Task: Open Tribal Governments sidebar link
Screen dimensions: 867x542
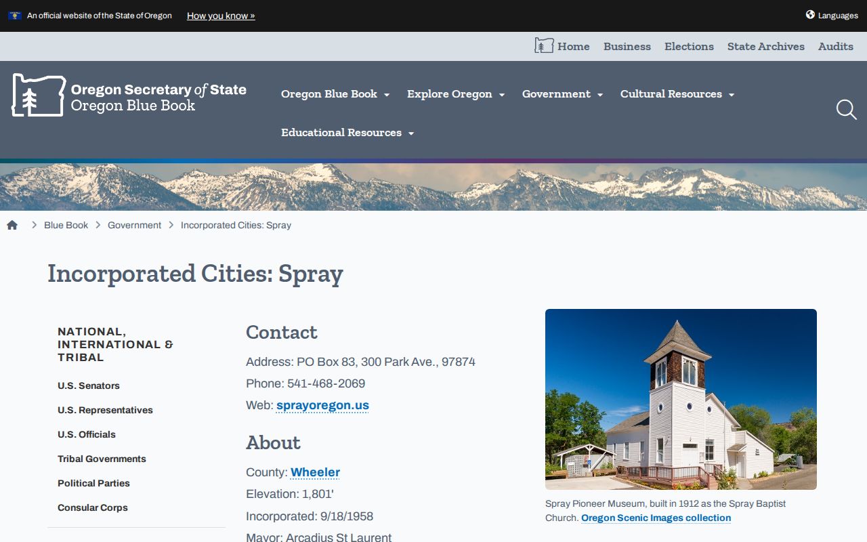Action: [x=102, y=459]
